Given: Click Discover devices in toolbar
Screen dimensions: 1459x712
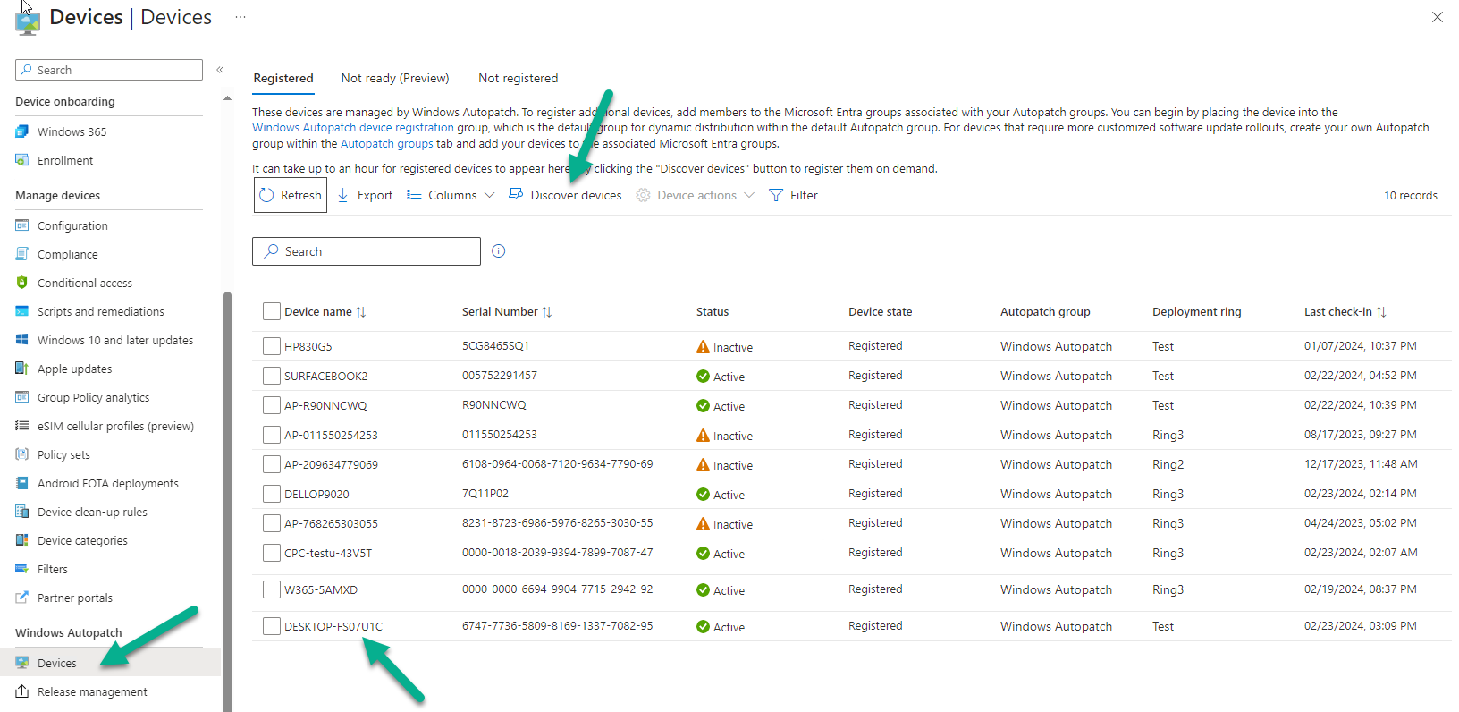Looking at the screenshot, I should coord(565,195).
